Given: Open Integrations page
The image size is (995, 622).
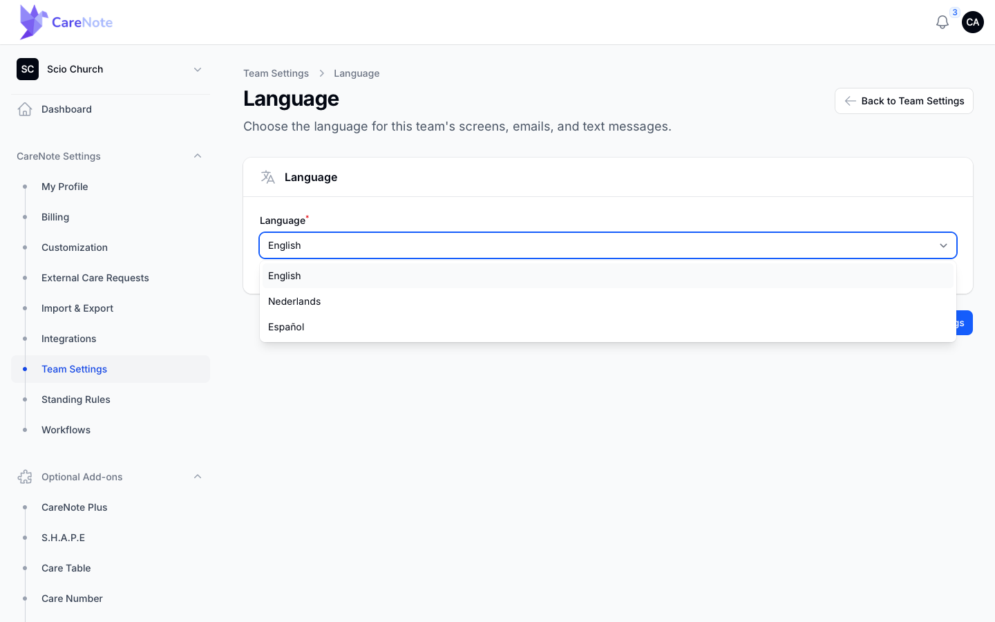Looking at the screenshot, I should (x=111, y=339).
